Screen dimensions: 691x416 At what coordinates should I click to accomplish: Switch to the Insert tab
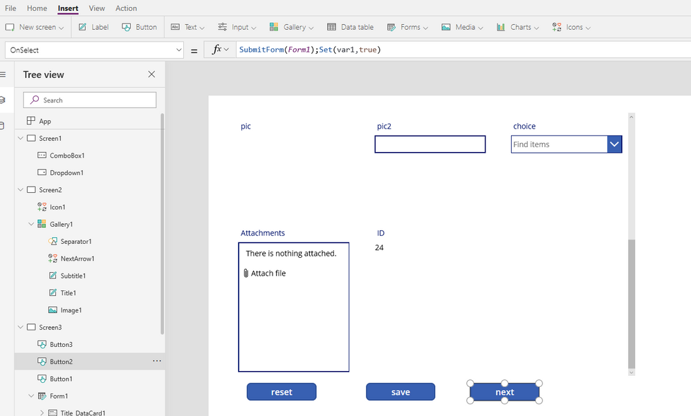[68, 8]
